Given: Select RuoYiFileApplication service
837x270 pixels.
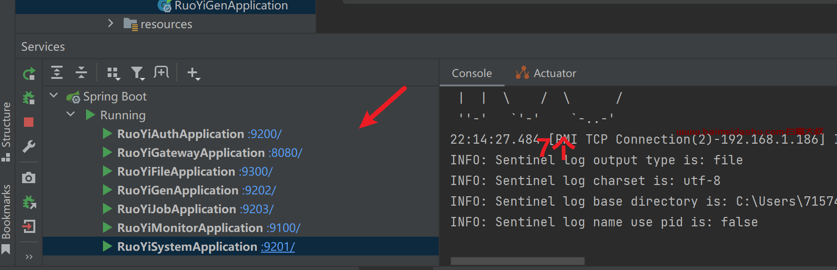Looking at the screenshot, I should 176,171.
